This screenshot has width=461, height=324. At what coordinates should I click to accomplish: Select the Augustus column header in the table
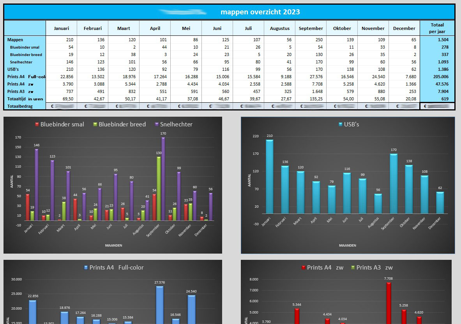pyautogui.click(x=279, y=28)
